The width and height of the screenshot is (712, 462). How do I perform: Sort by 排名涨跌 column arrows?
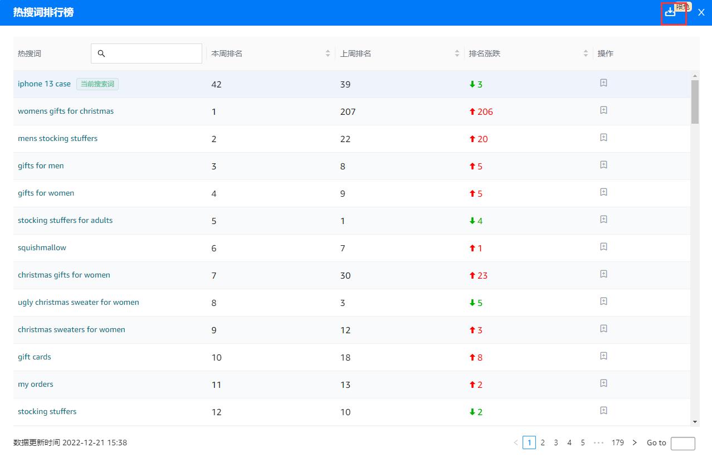pyautogui.click(x=586, y=54)
